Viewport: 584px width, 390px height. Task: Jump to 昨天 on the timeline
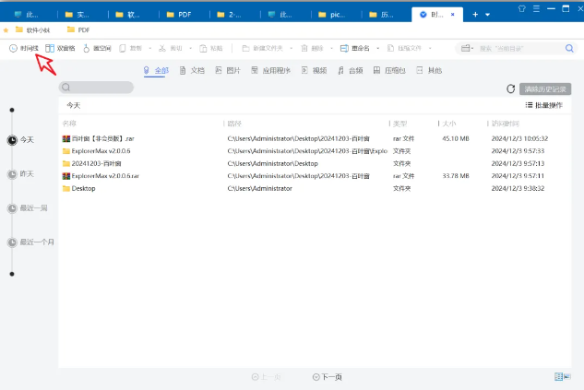(12, 174)
